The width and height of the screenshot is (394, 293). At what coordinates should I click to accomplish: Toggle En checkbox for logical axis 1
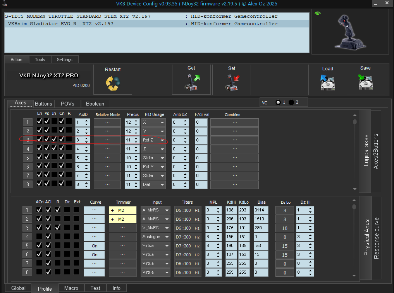(x=40, y=121)
